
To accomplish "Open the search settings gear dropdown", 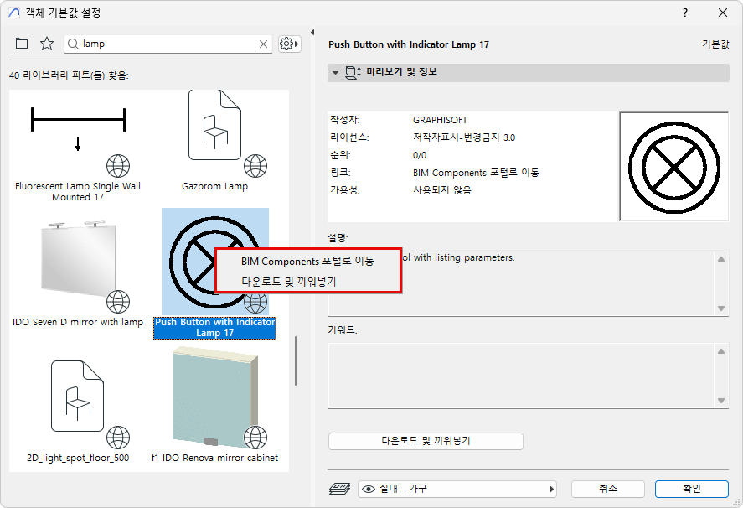I will point(289,44).
